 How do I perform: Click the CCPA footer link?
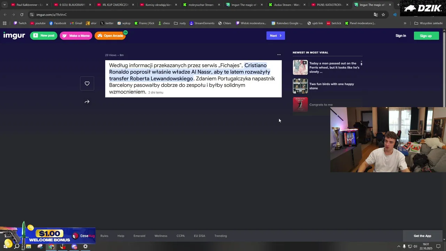click(180, 236)
